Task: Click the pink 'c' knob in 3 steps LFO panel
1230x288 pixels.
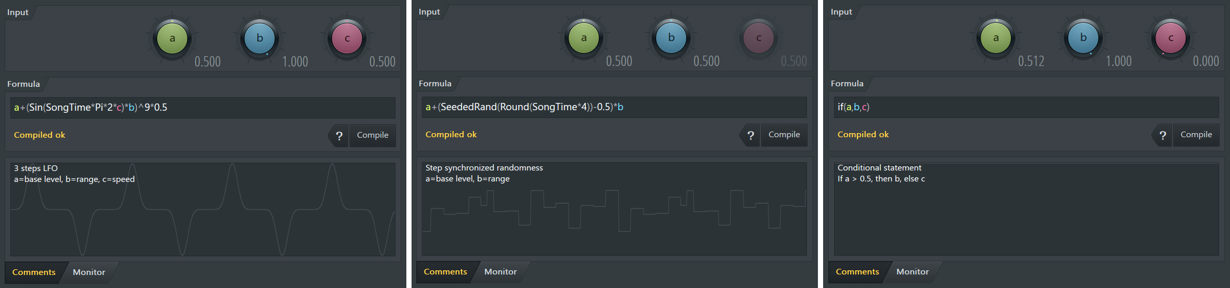Action: point(347,38)
